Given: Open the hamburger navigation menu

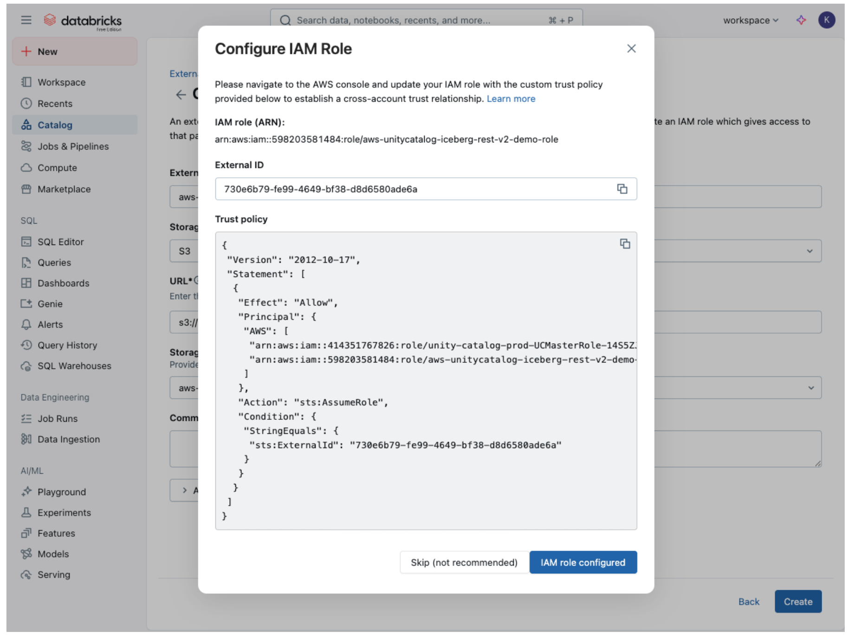Looking at the screenshot, I should tap(26, 20).
